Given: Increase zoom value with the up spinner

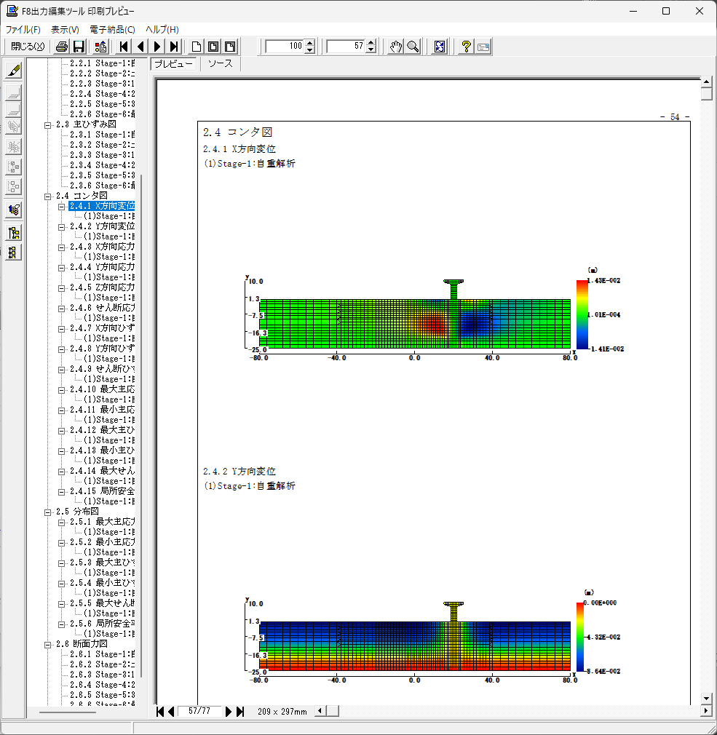Looking at the screenshot, I should click(x=310, y=43).
